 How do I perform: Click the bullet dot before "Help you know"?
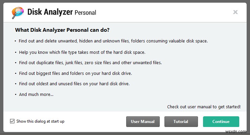(15, 53)
